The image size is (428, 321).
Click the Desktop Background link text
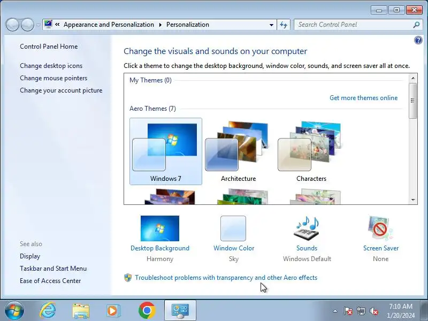point(159,248)
